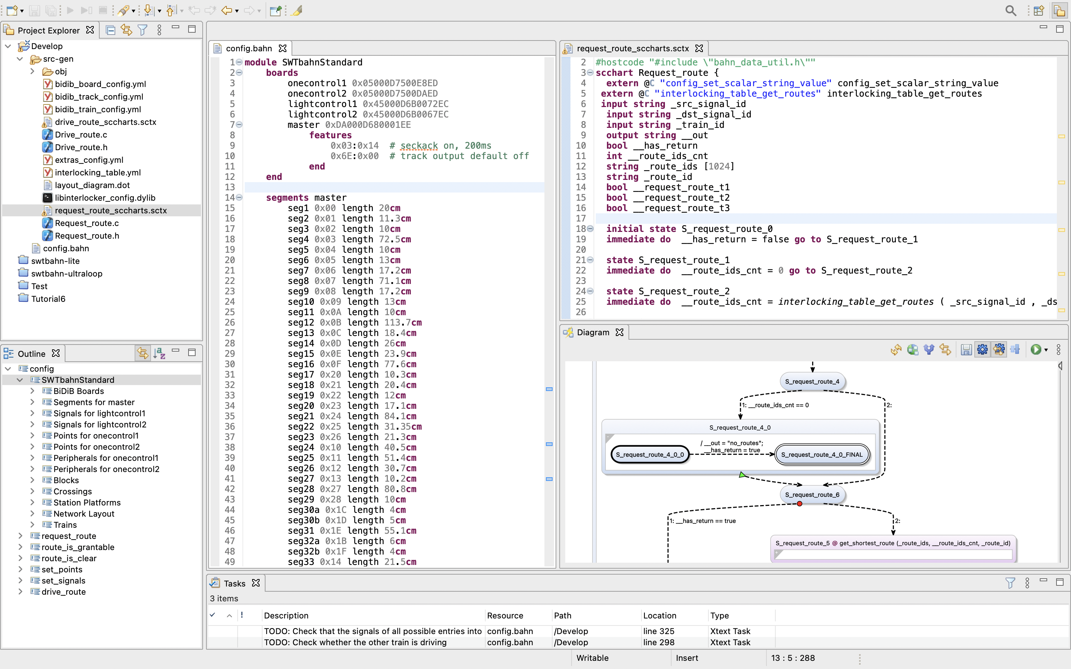Open the Tasks filter icon
Viewport: 1071px width, 669px height.
tap(1010, 583)
